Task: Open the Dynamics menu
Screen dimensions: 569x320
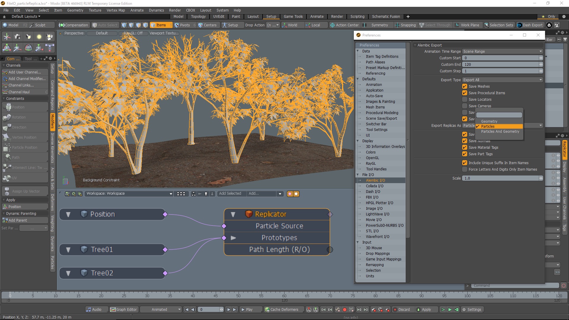Action: pos(156,10)
